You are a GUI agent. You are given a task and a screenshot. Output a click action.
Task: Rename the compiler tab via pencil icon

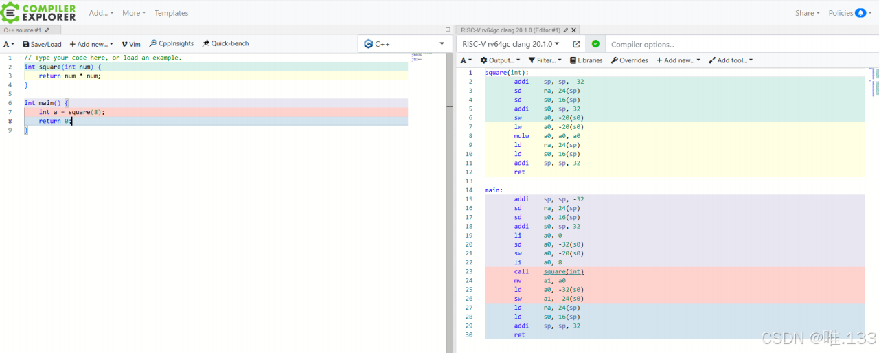(x=566, y=30)
